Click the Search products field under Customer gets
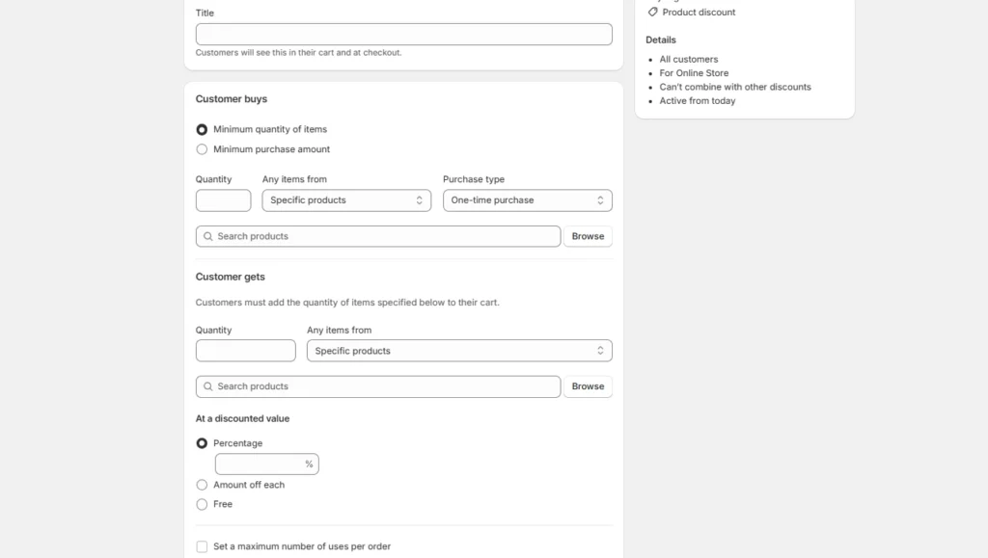 click(x=376, y=385)
